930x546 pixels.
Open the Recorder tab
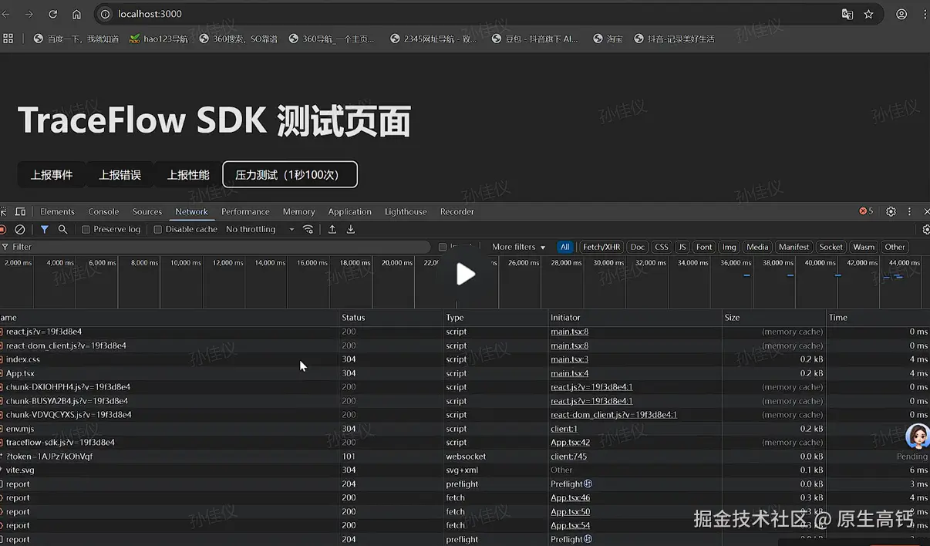(457, 211)
